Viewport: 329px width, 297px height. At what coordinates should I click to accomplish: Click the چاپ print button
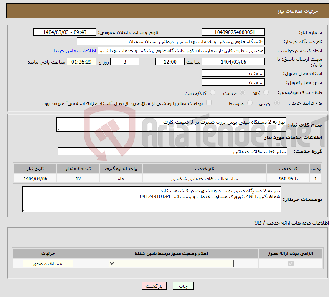point(183,286)
